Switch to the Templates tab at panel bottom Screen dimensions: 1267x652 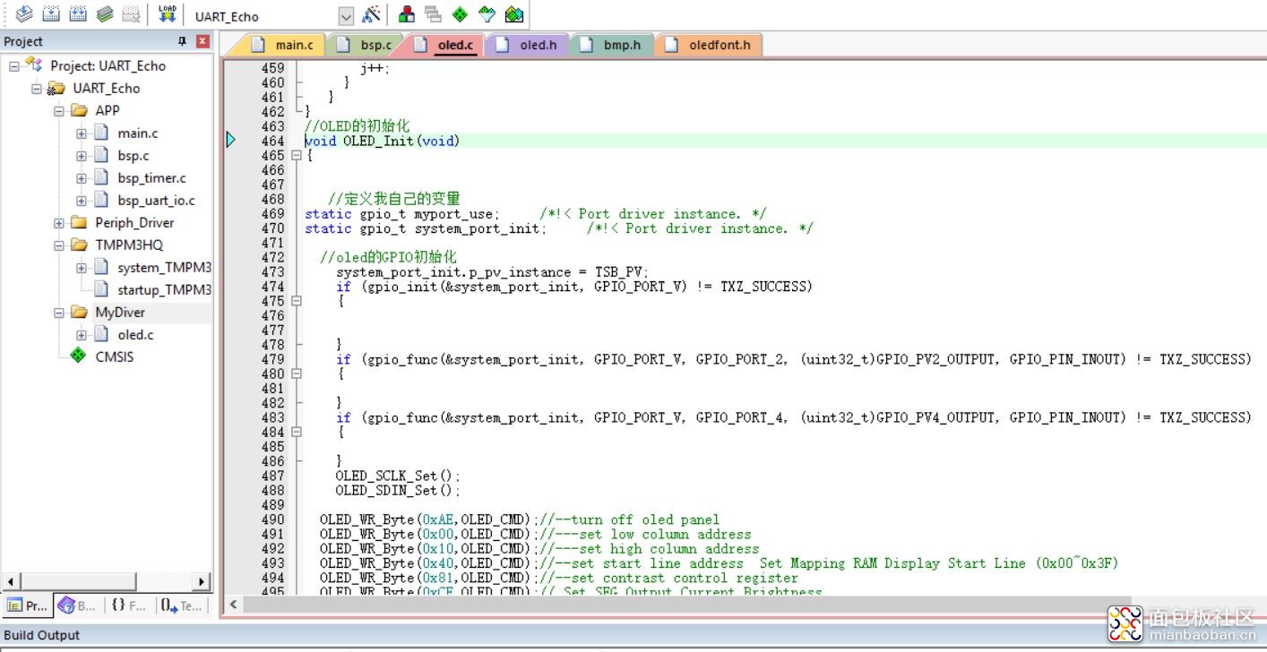point(182,605)
